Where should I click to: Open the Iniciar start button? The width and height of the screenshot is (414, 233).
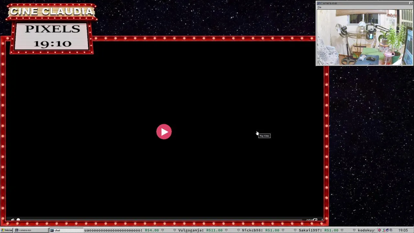pyautogui.click(x=7, y=230)
